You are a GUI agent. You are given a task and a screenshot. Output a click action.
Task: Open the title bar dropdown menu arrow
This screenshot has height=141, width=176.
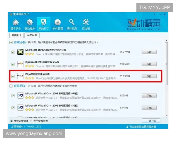(155, 14)
